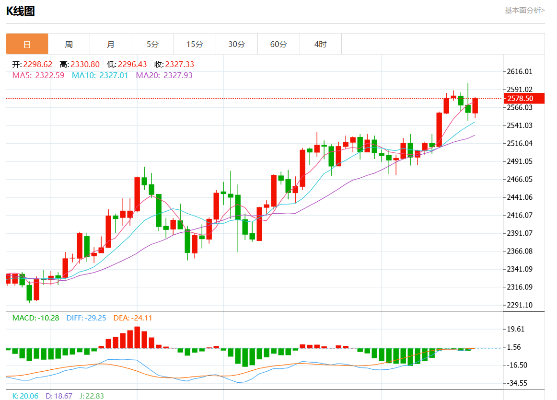Click the 2491.05 price axis label
This screenshot has width=557, height=400.
[x=519, y=161]
